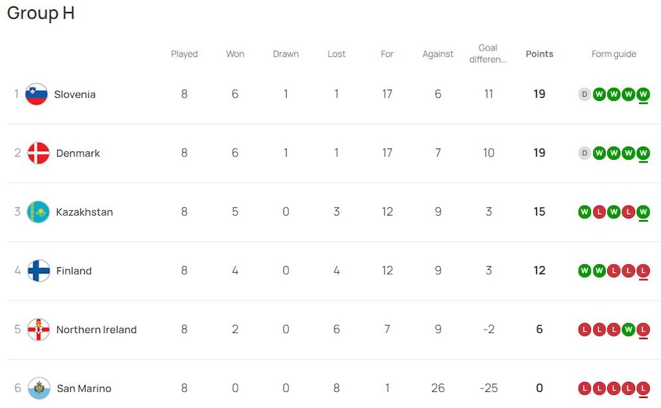Select Finland's underlined latest loss badge
Viewport: 661px width, 408px height.
(x=643, y=271)
